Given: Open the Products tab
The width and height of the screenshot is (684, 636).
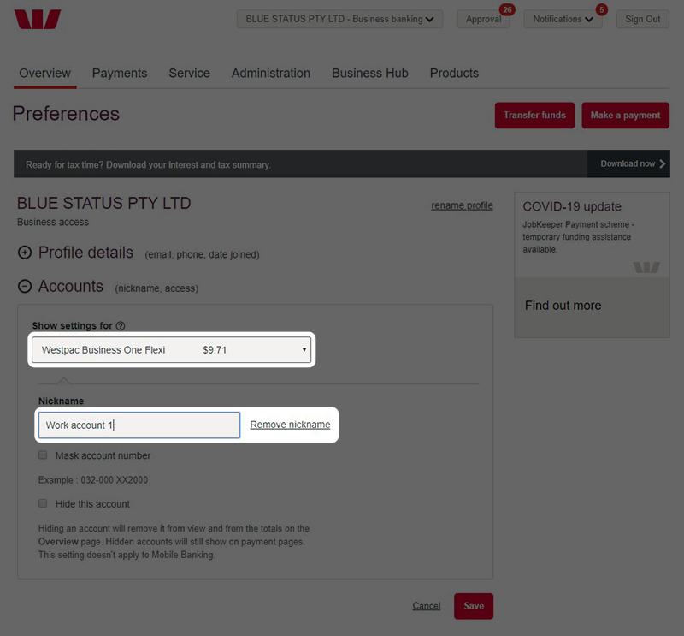Looking at the screenshot, I should tap(454, 73).
